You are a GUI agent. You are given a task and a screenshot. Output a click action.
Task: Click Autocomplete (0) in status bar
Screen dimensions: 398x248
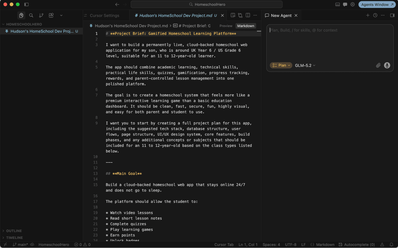[x=357, y=245]
